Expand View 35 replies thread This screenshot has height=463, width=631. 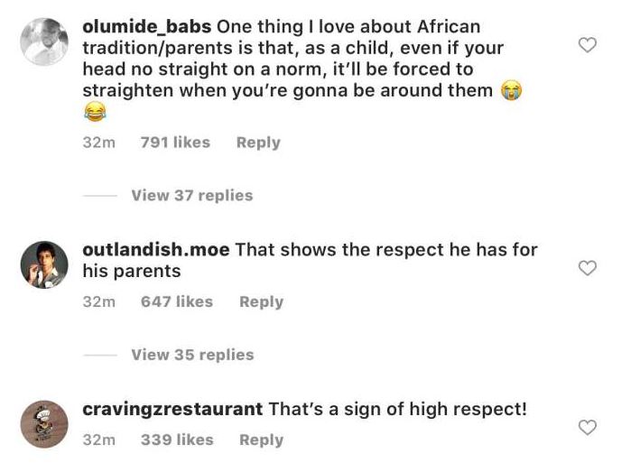pos(192,355)
